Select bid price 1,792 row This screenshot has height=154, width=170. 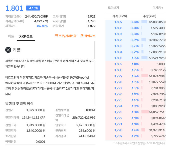[x=135, y=118]
